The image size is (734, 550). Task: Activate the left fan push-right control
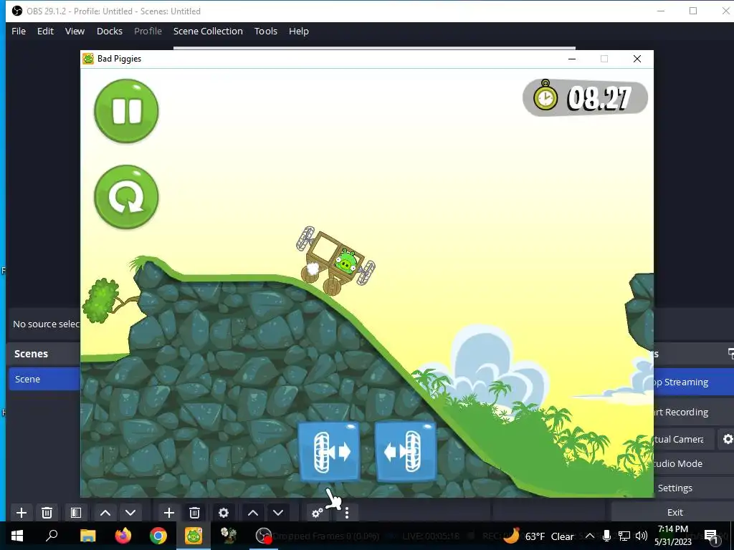(x=329, y=452)
